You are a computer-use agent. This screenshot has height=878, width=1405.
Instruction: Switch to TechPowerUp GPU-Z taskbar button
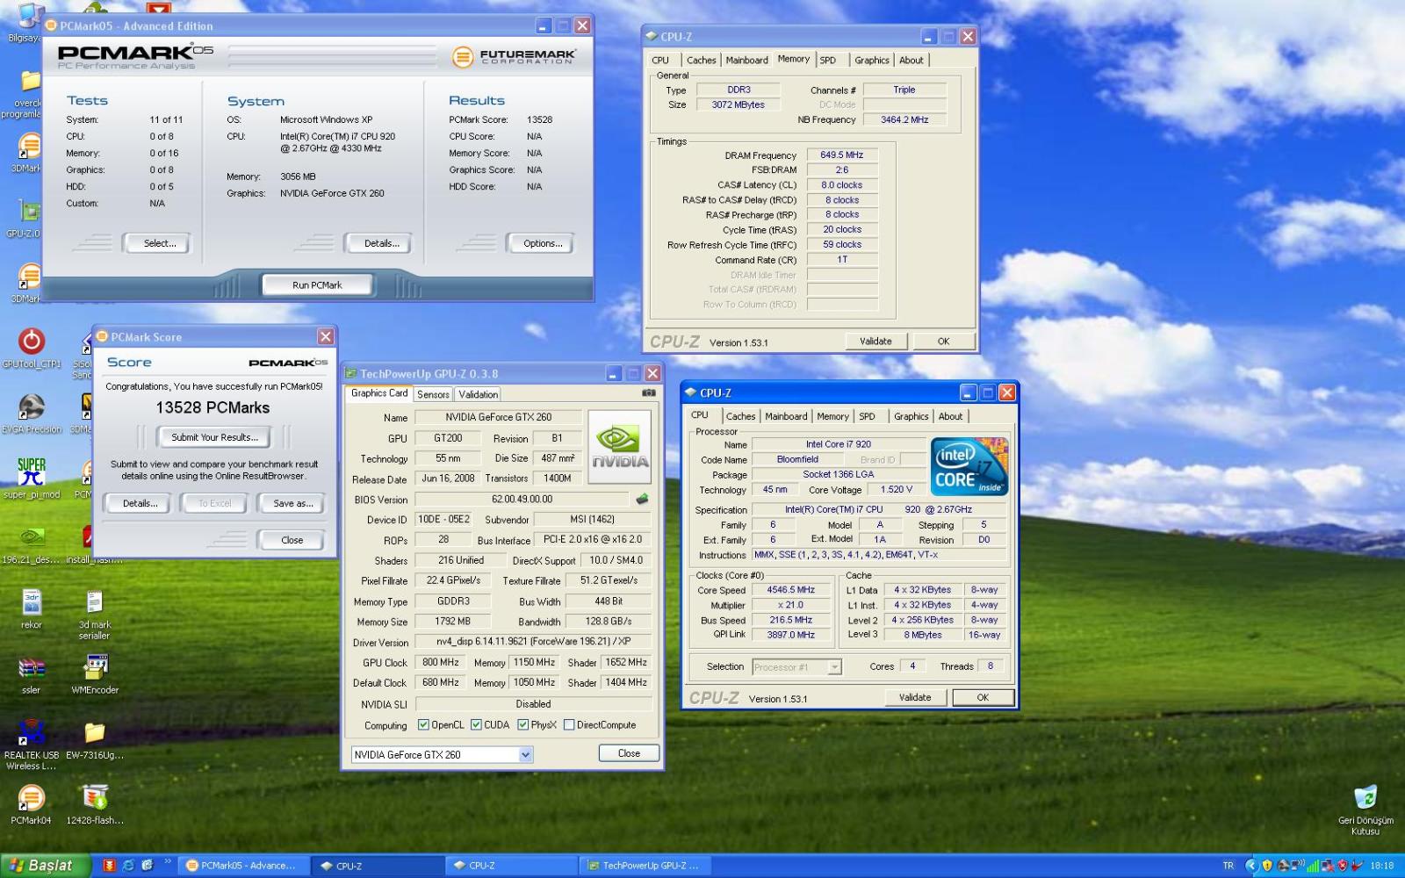coord(644,866)
